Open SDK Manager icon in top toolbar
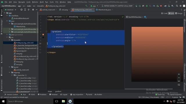The height and width of the screenshot is (104, 186). click(x=172, y=6)
